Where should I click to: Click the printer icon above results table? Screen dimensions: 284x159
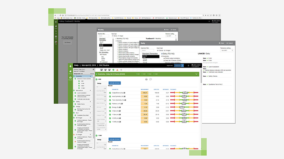(146, 79)
